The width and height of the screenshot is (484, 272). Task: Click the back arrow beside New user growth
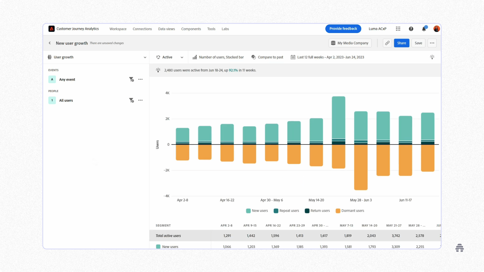50,43
